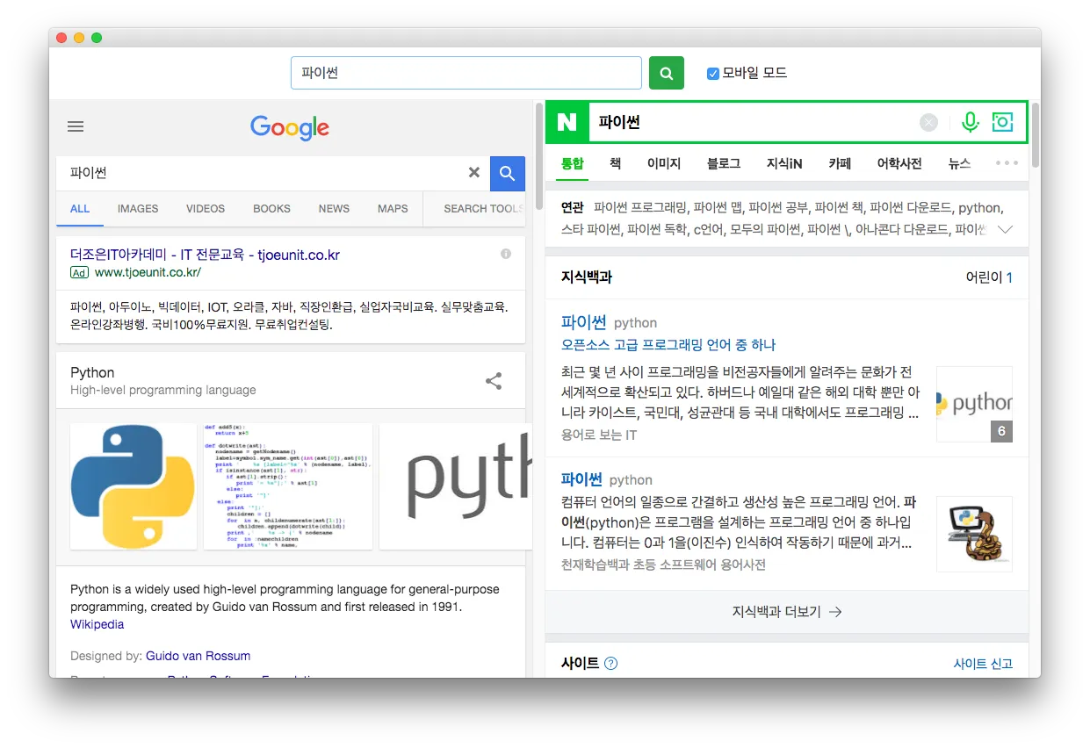This screenshot has width=1090, height=748.
Task: Focus the top 파이썬 search field
Action: click(466, 73)
